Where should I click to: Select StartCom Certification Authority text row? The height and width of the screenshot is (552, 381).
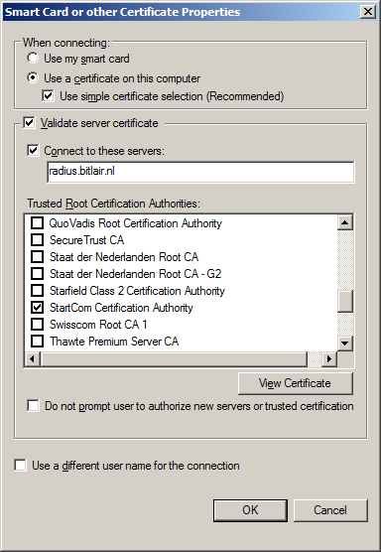121,308
